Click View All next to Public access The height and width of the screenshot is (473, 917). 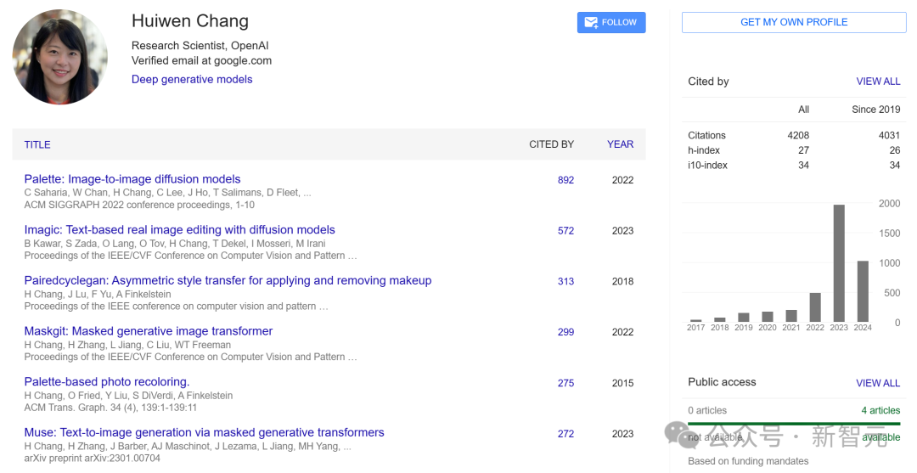[878, 383]
